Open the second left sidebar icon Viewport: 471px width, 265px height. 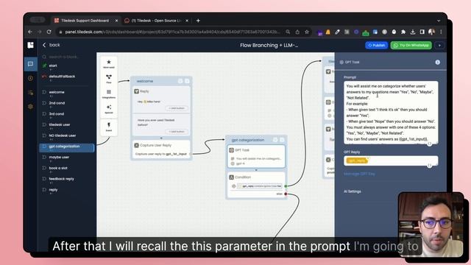coord(31,78)
